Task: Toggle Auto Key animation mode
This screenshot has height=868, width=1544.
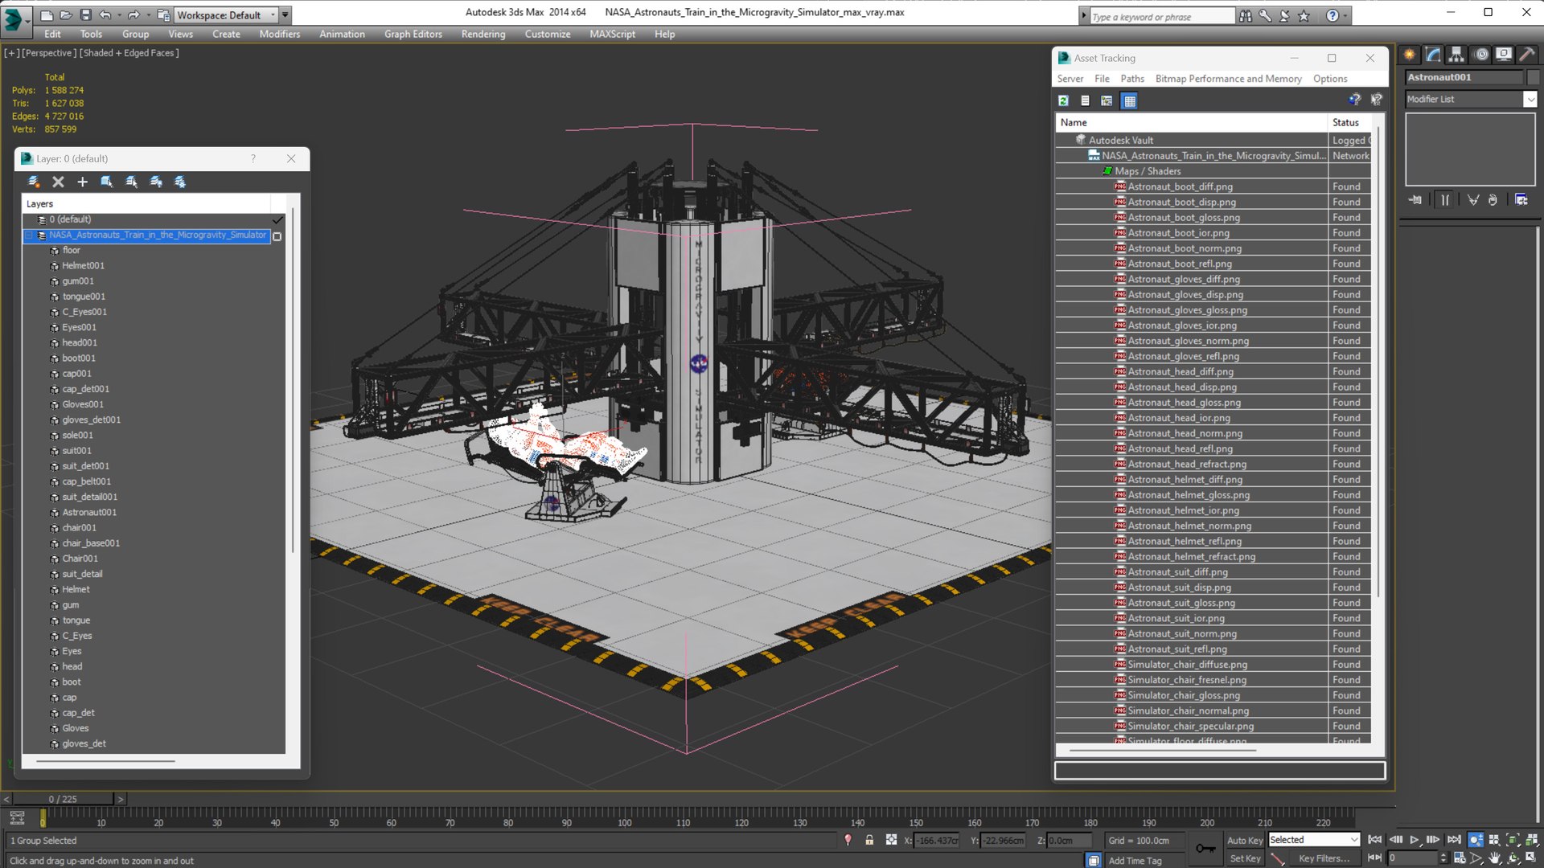Action: 1245,840
